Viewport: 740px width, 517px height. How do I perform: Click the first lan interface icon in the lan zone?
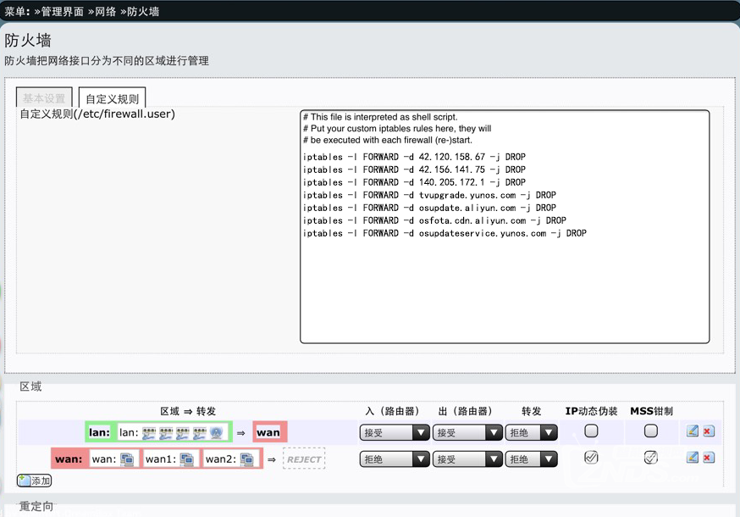click(149, 432)
